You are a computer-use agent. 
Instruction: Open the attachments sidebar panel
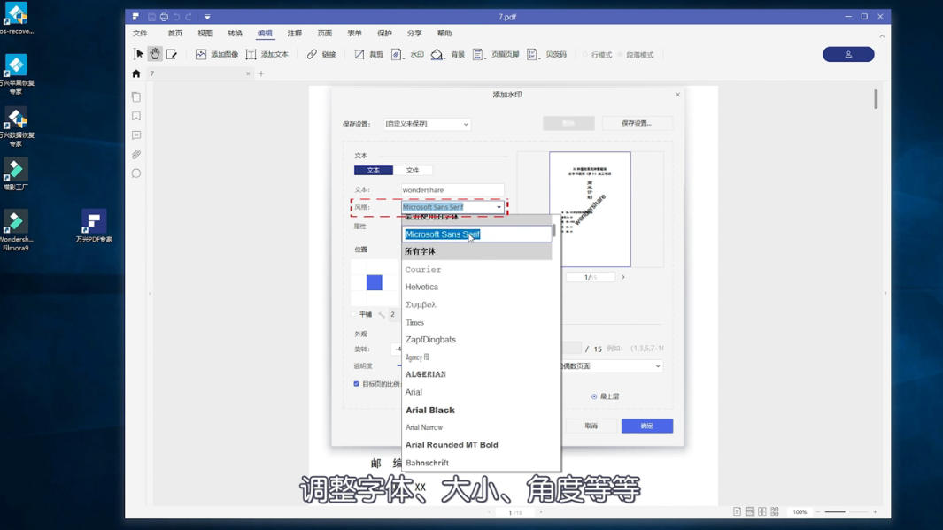136,155
